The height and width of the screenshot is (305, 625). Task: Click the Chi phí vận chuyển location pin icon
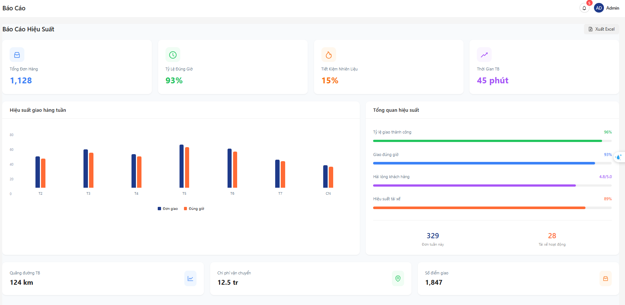point(398,278)
